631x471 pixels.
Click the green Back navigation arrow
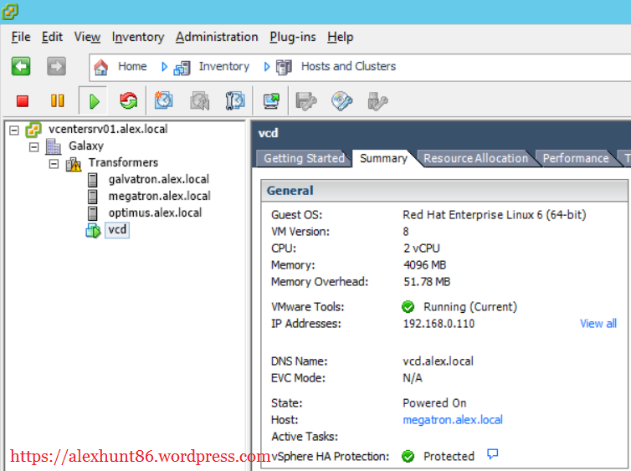21,66
